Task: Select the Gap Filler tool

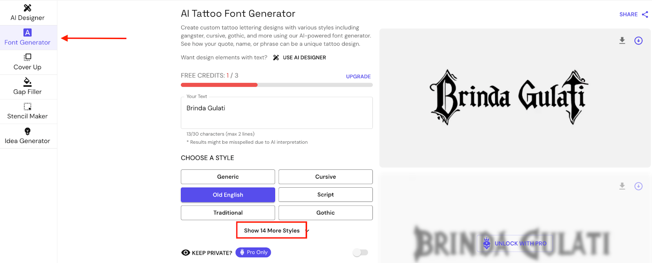Action: coord(27,87)
